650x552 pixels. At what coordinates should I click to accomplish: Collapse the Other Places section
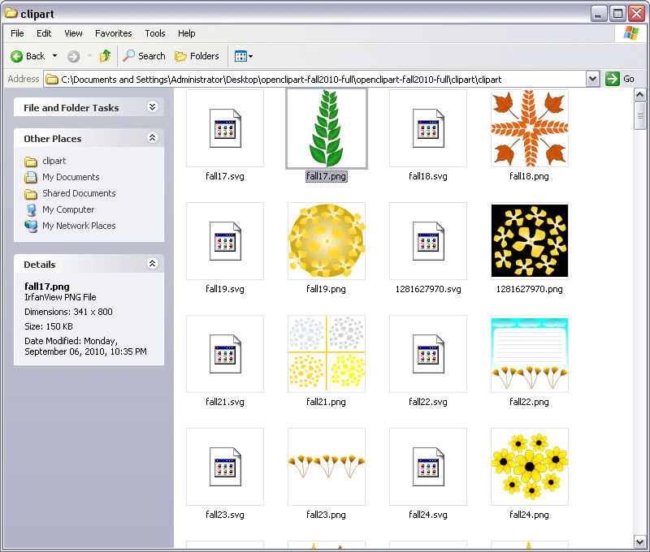point(152,138)
